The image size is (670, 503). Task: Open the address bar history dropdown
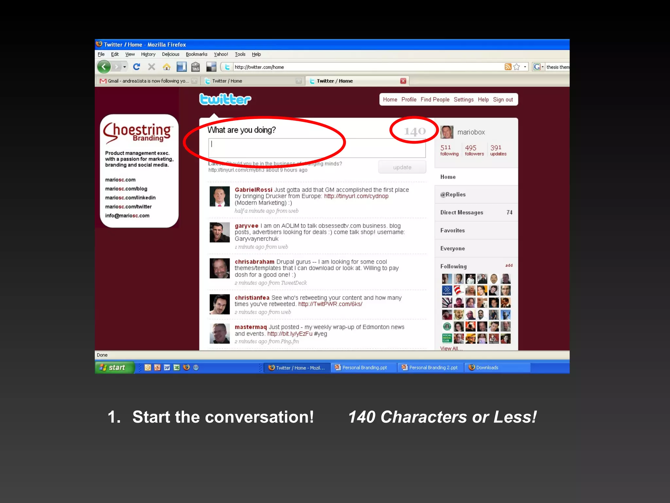coord(525,67)
